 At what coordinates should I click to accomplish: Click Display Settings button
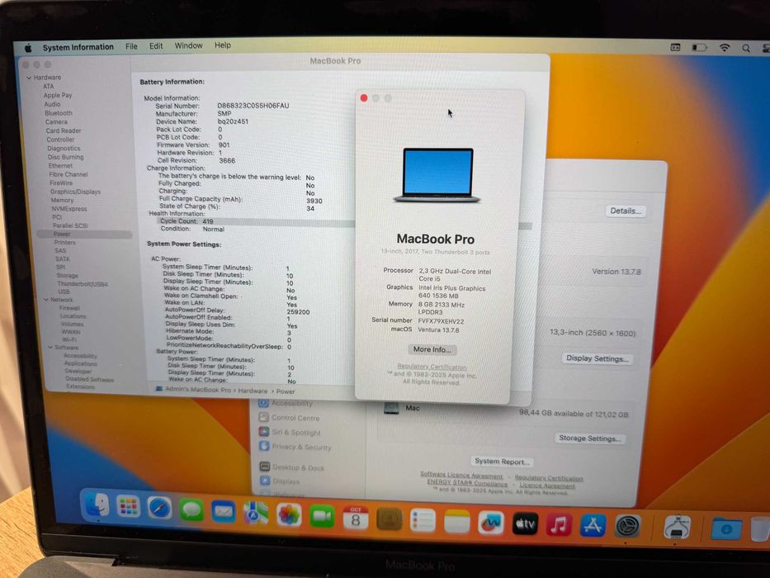[x=598, y=358]
